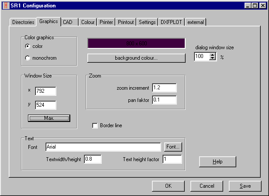Viewport: 269px width, 196px height.
Task: Select the external tab
Action: click(195, 22)
